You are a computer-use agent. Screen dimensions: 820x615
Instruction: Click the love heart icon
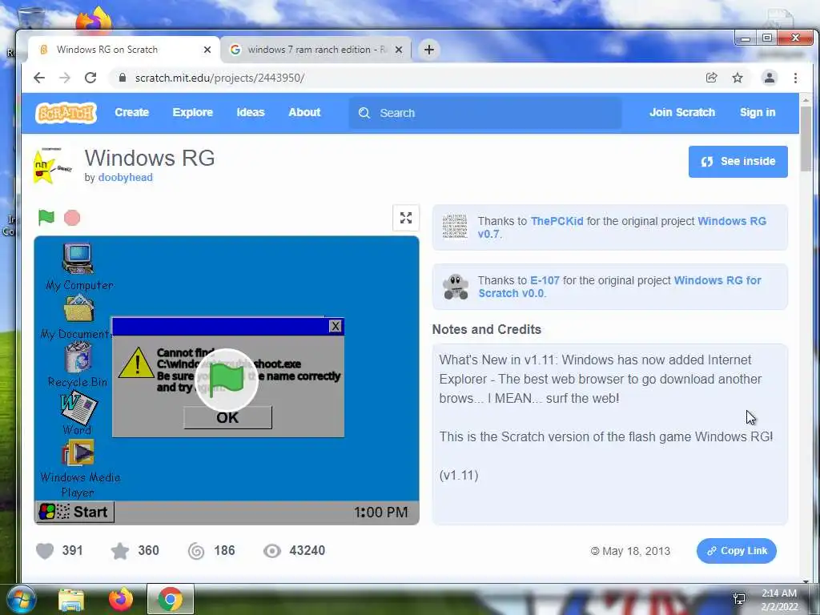tap(45, 551)
